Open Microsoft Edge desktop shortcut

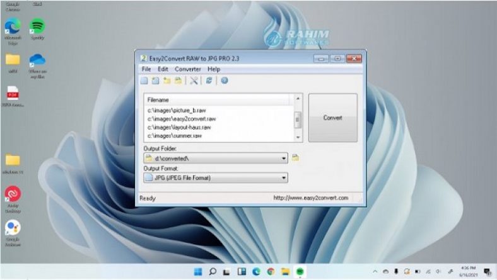click(x=13, y=30)
